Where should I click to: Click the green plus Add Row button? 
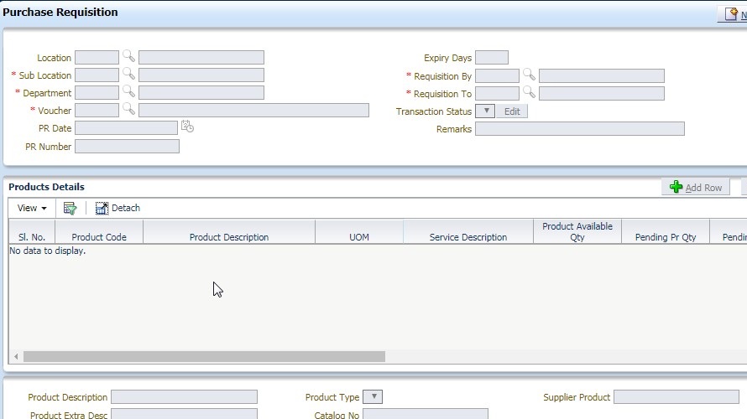(x=696, y=188)
